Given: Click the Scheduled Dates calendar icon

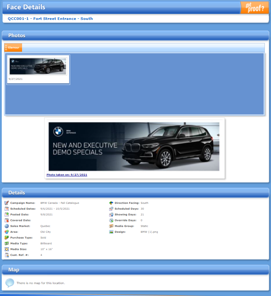Looking at the screenshot, I should [7, 209].
